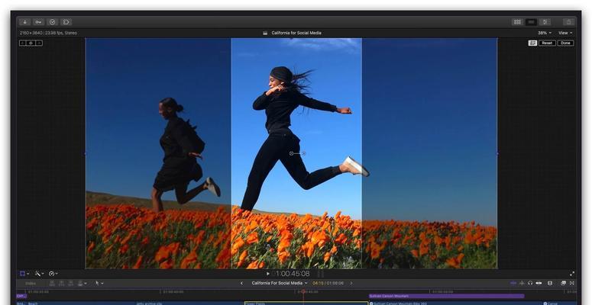Click the add keyframe diamond button
The image size is (592, 305).
(x=31, y=43)
